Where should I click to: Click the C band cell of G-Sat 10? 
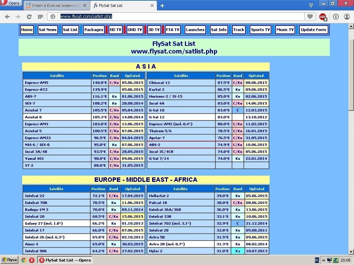click(238, 110)
